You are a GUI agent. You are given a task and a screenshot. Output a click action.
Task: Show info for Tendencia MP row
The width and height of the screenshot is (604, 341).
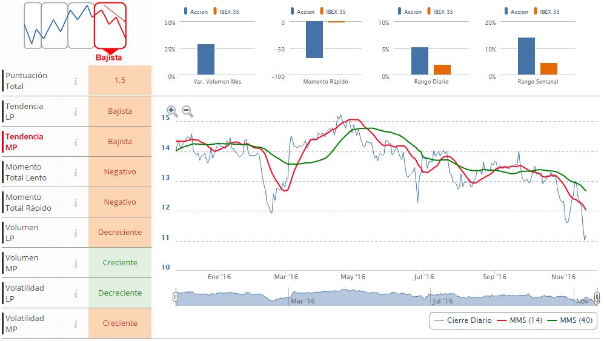(76, 142)
